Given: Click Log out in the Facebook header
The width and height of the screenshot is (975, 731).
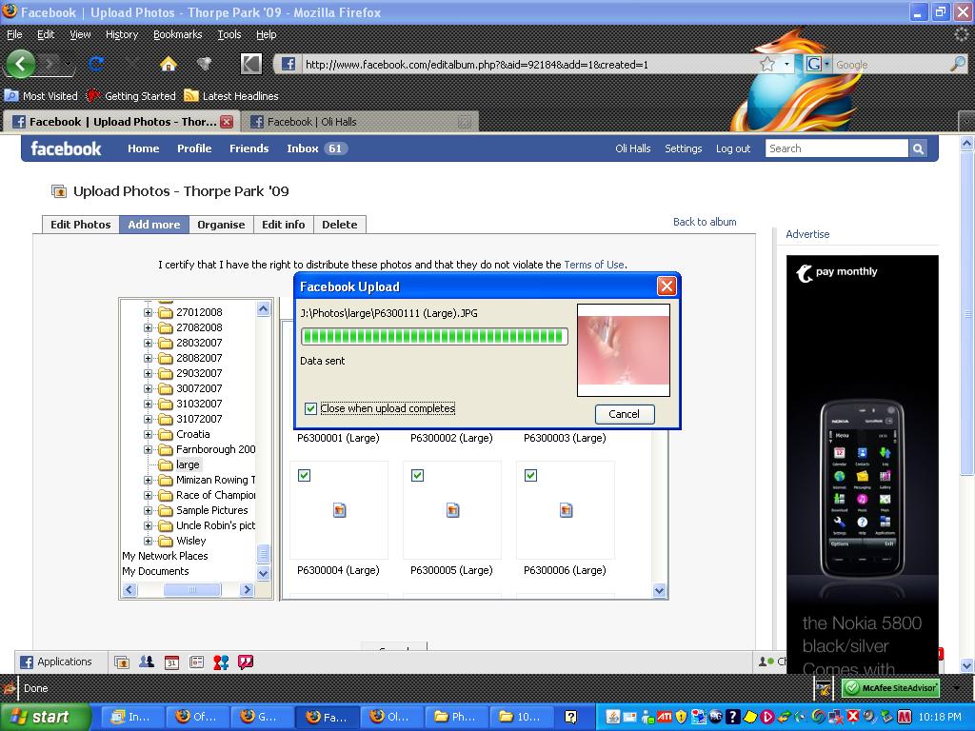Looking at the screenshot, I should [x=733, y=148].
